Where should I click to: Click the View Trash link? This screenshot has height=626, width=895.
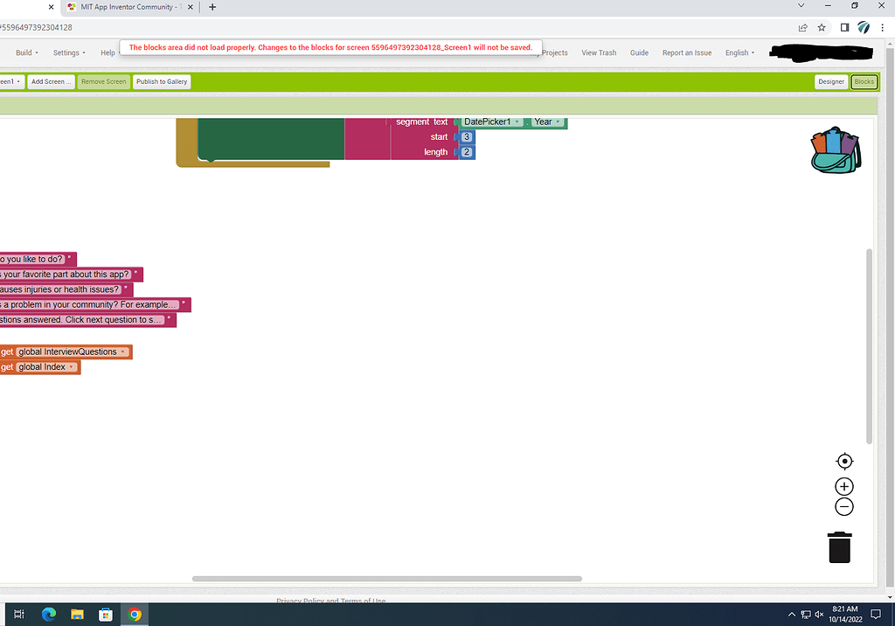[599, 52]
